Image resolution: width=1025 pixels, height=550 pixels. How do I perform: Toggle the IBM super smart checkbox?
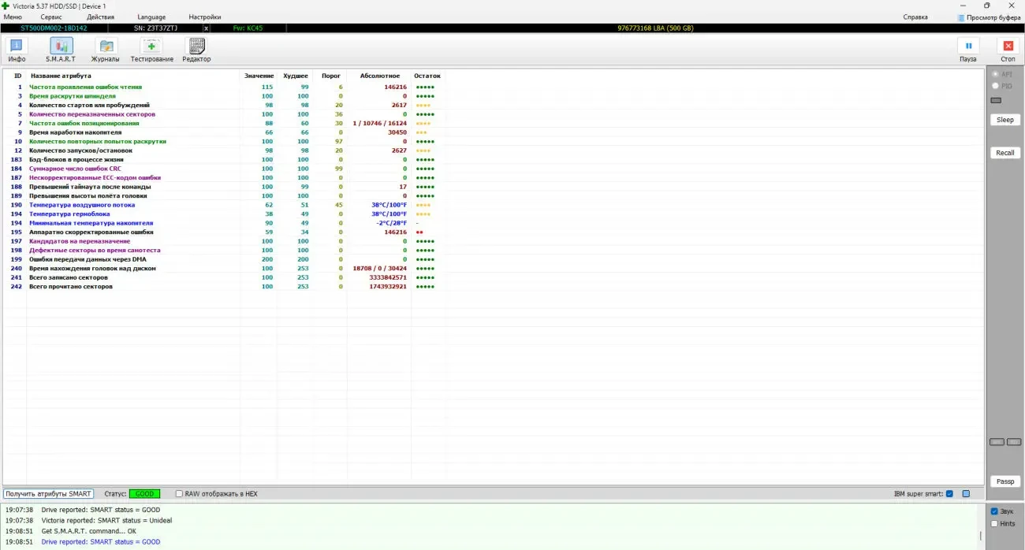tap(949, 494)
